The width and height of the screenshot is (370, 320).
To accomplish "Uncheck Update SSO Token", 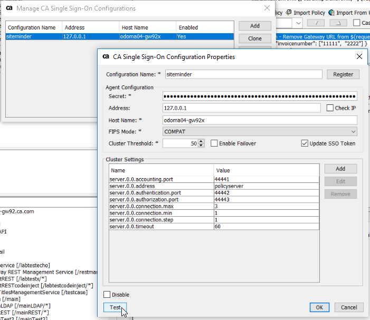I will tap(305, 143).
